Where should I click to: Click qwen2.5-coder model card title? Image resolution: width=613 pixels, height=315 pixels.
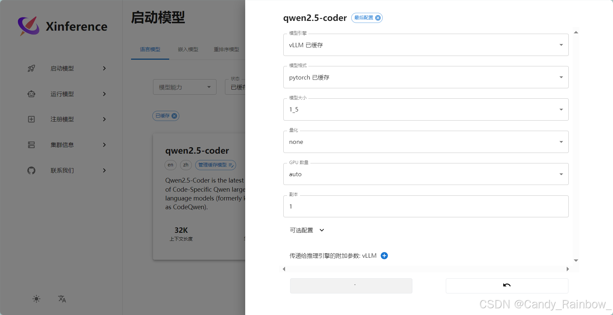[x=197, y=151]
